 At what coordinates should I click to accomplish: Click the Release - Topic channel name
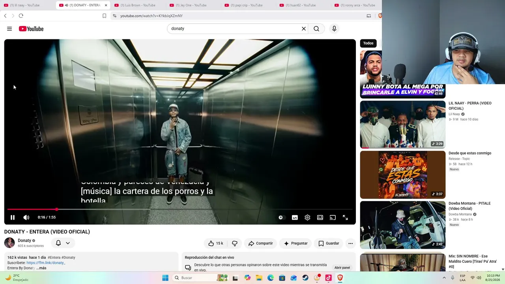tap(460, 159)
